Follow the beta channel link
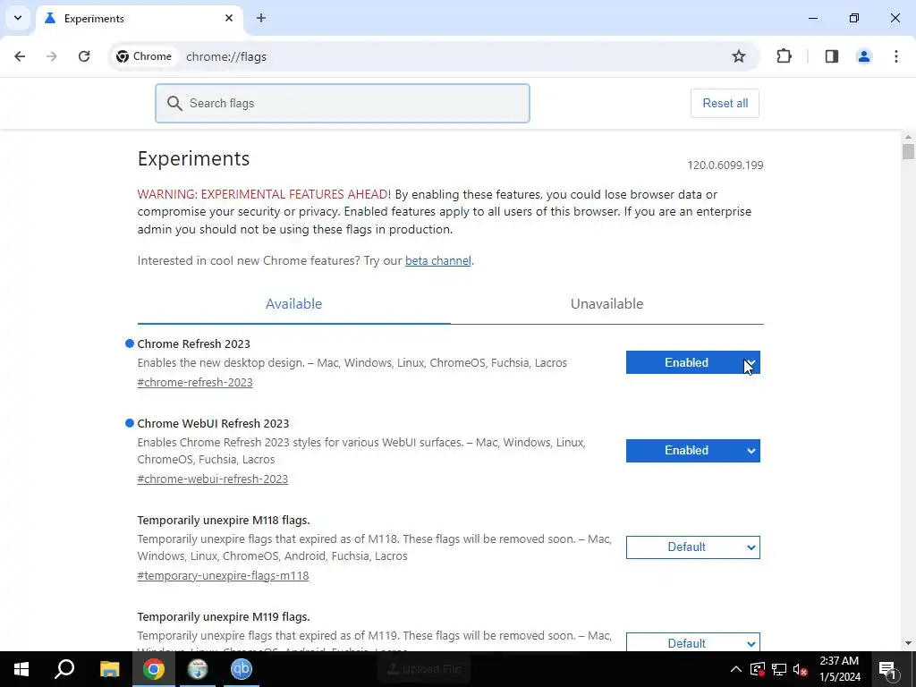The width and height of the screenshot is (916, 687). [438, 260]
